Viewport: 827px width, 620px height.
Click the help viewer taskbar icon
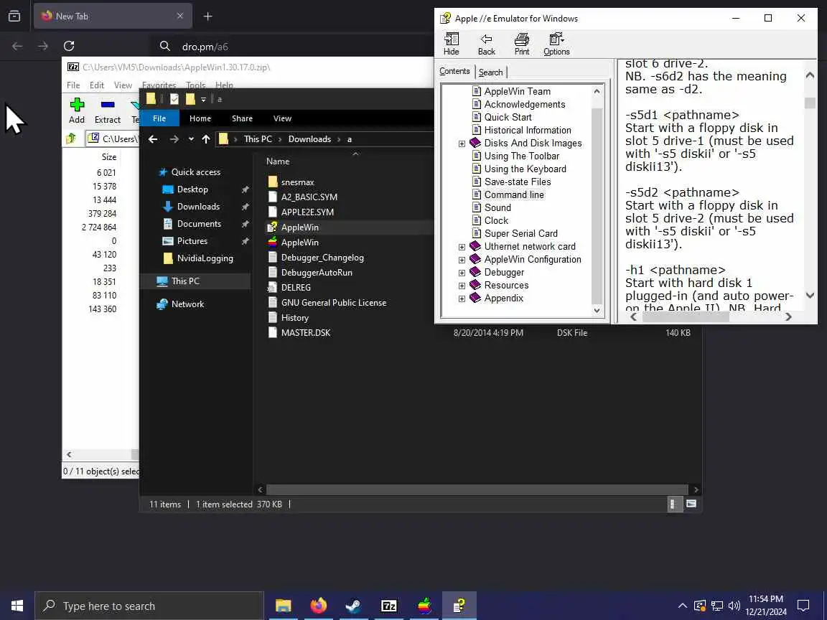[459, 606]
